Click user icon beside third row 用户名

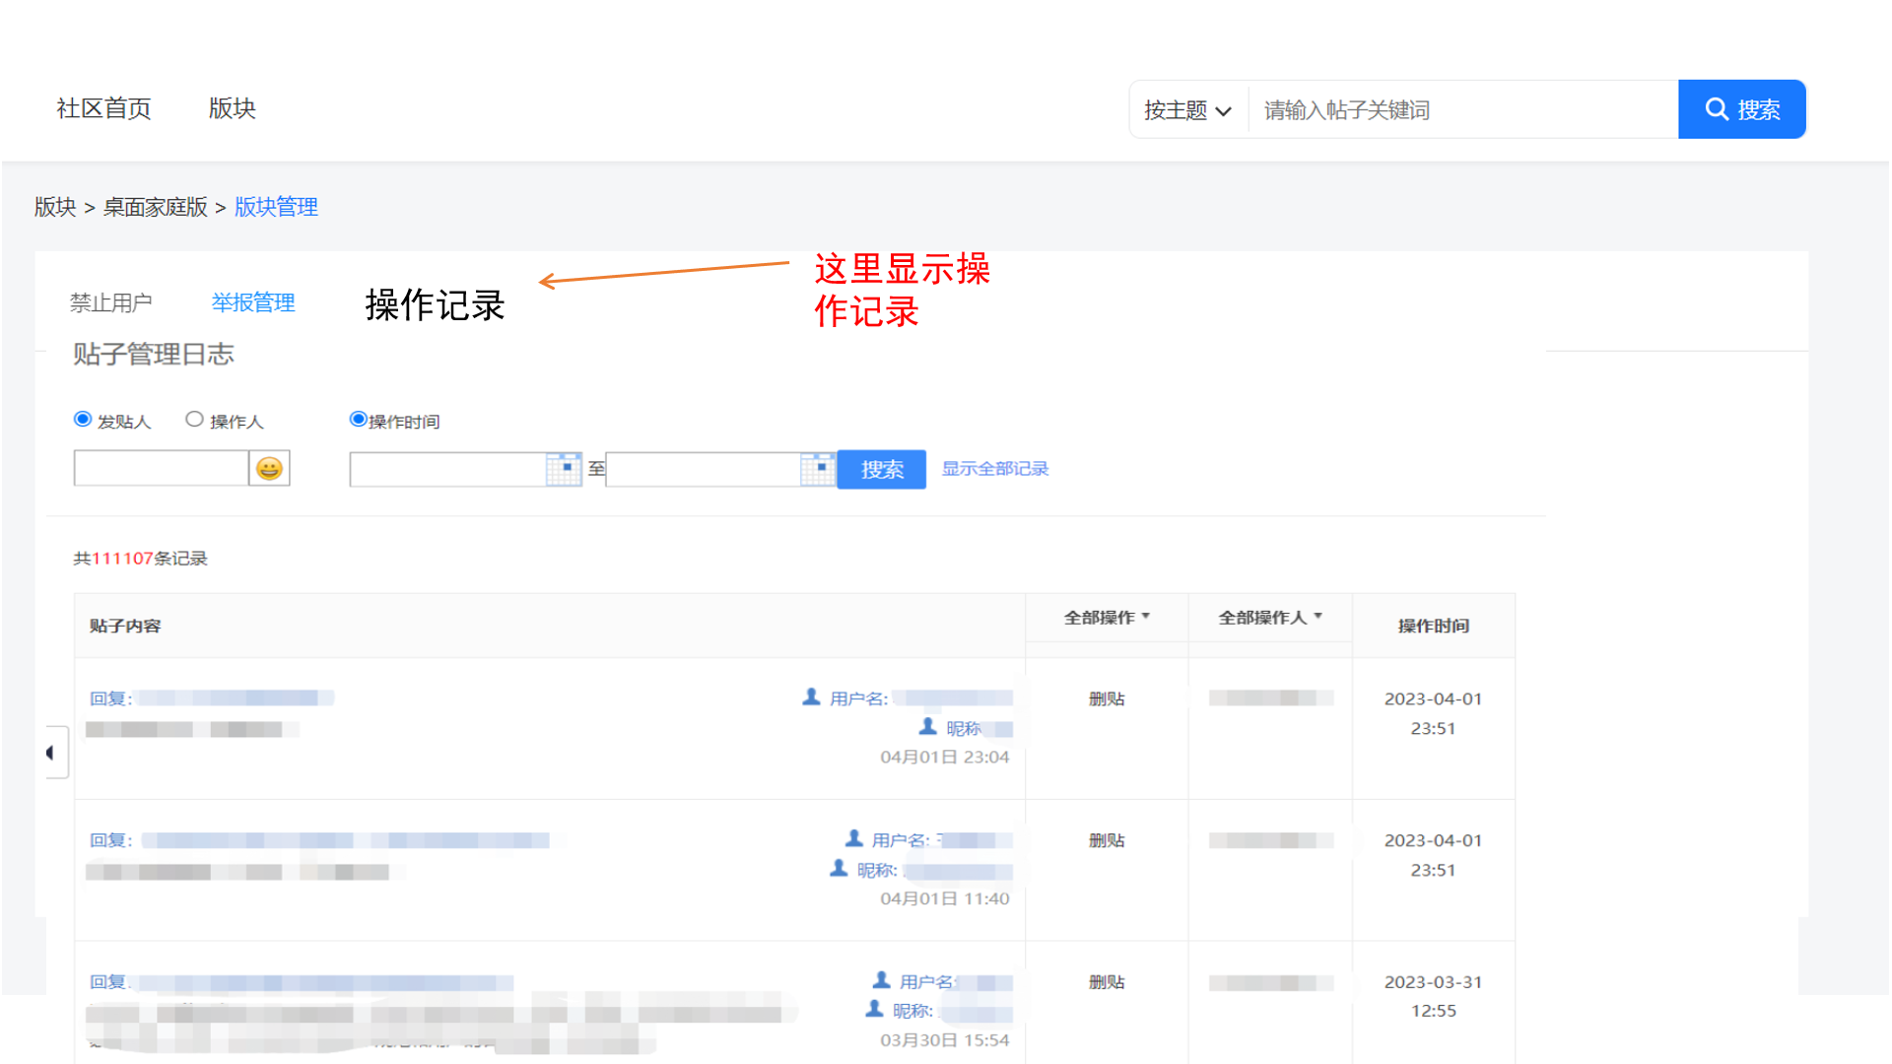point(881,980)
